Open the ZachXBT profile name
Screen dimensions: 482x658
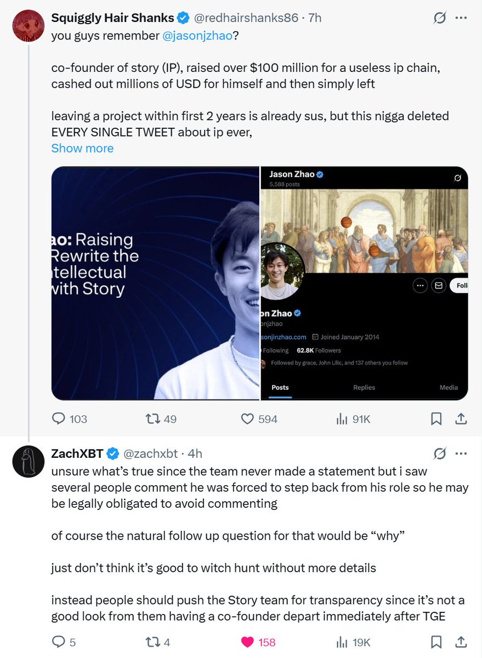point(77,453)
